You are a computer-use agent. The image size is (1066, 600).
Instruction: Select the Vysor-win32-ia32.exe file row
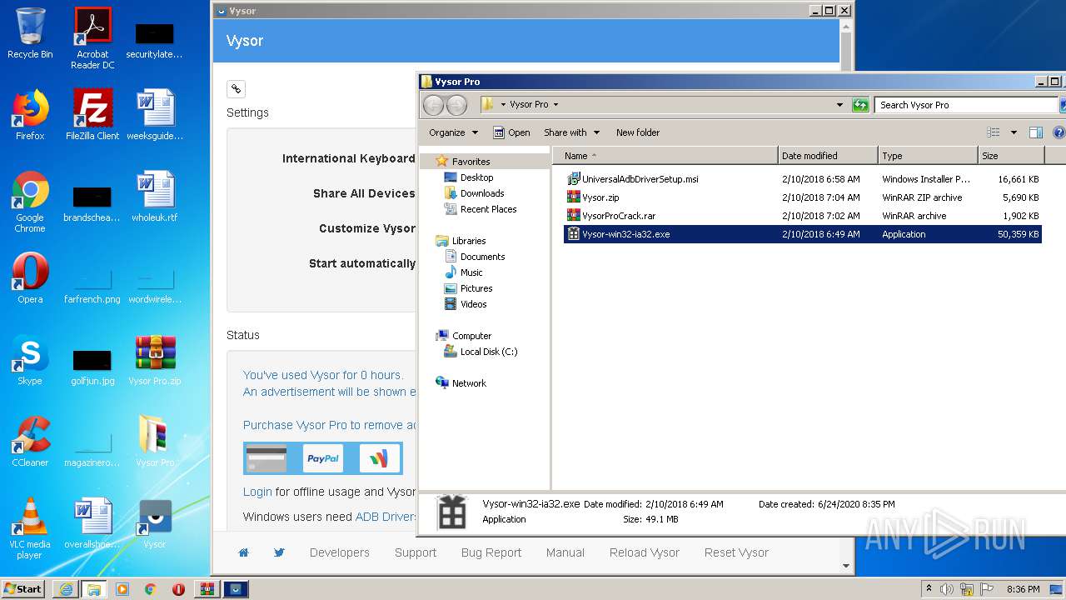[803, 234]
